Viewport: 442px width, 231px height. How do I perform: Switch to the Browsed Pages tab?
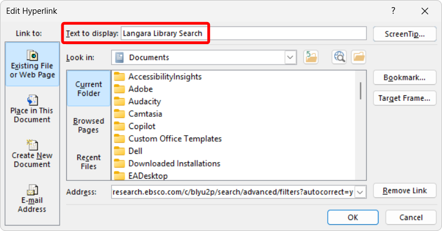pyautogui.click(x=88, y=125)
